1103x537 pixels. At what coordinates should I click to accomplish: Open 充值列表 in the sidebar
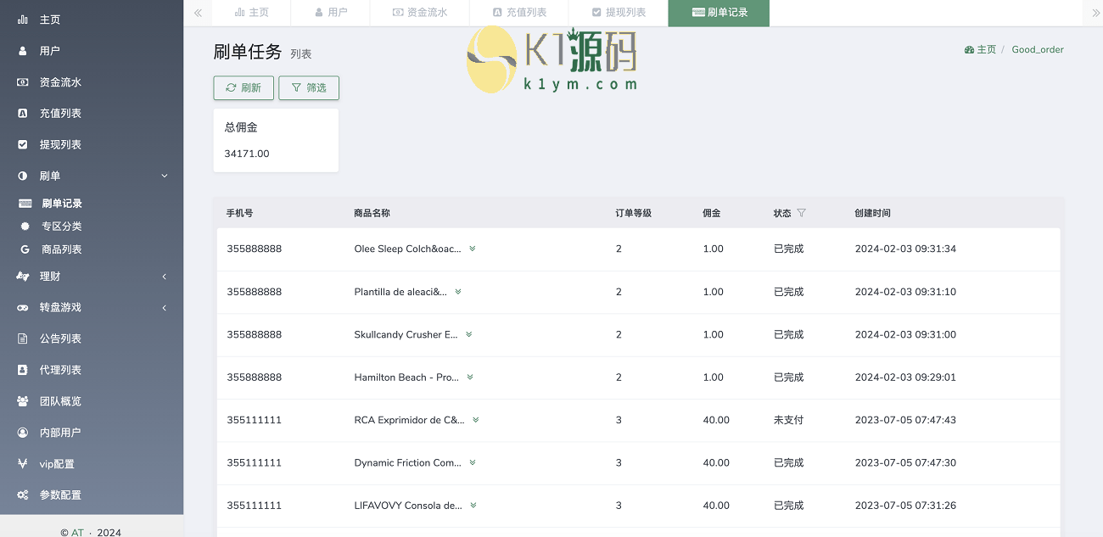click(x=60, y=114)
